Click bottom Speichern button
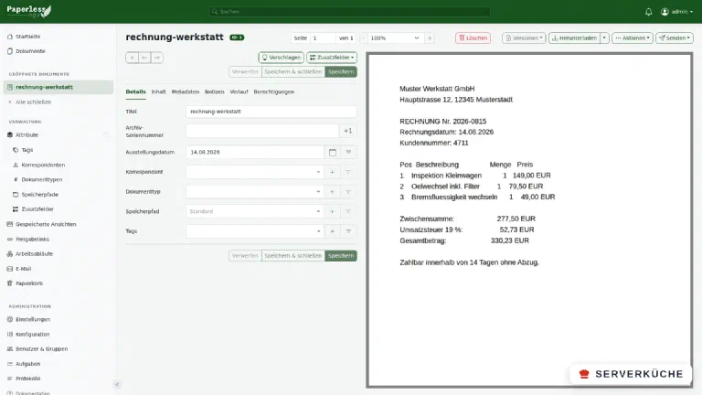The width and height of the screenshot is (702, 395). tap(341, 256)
